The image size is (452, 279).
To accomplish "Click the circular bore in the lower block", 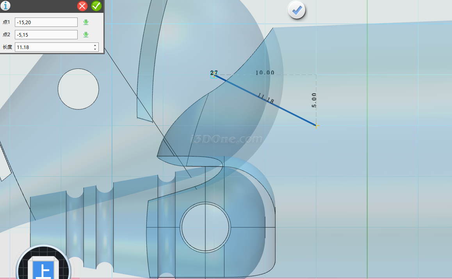I will [x=205, y=227].
